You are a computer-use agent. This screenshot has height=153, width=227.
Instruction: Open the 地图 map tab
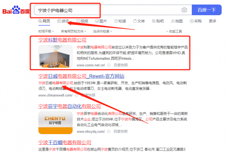tap(177, 21)
